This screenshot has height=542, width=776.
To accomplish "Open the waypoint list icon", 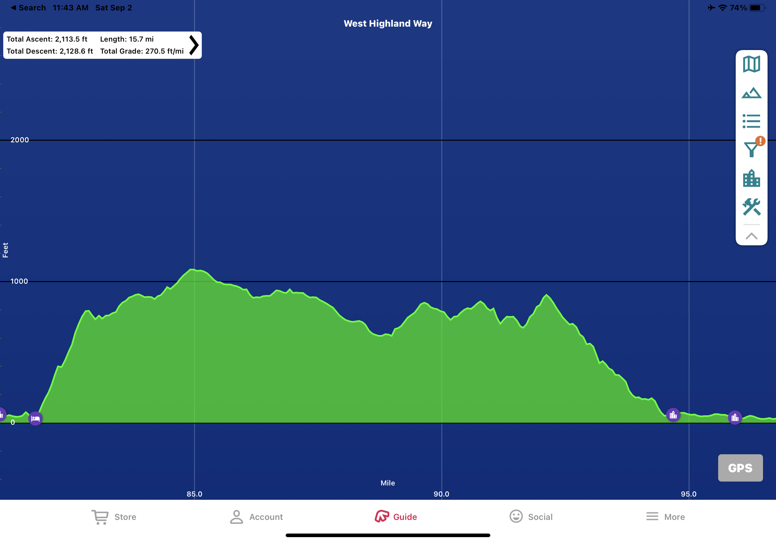I will coord(751,121).
